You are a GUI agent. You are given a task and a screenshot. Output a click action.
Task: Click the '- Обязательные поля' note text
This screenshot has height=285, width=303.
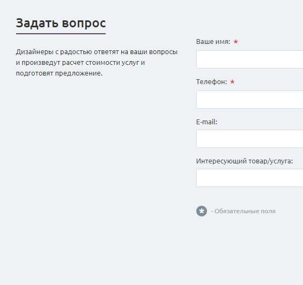click(x=243, y=211)
